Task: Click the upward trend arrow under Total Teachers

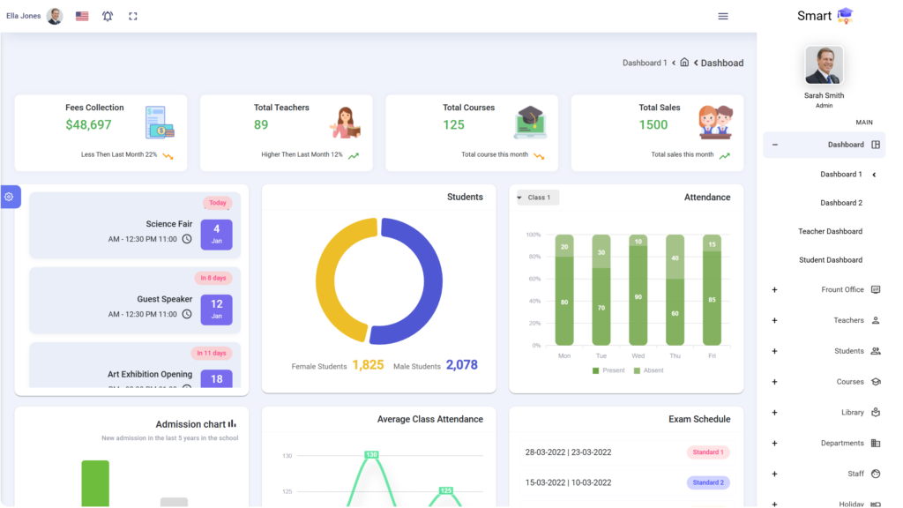Action: (x=354, y=155)
